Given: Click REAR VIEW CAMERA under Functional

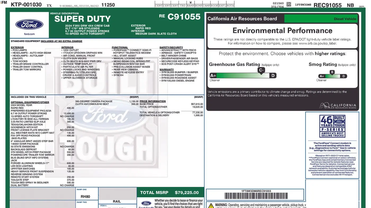Looking at the screenshot, I should click(x=126, y=69).
